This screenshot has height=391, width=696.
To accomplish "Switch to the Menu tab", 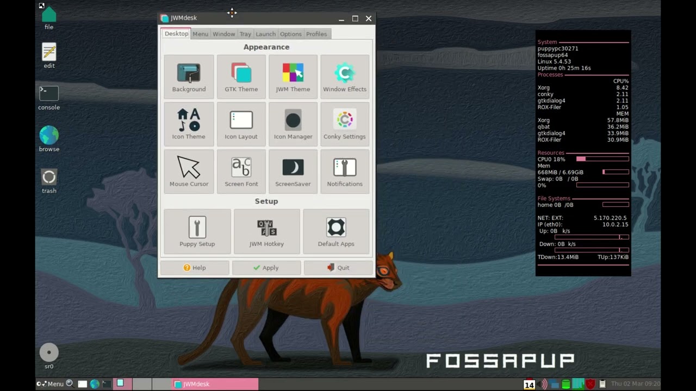I will tap(200, 34).
